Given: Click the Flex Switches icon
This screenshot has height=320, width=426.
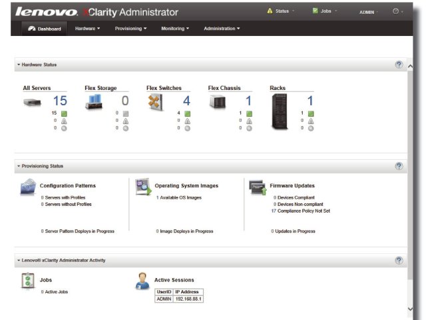Looking at the screenshot, I should 156,102.
